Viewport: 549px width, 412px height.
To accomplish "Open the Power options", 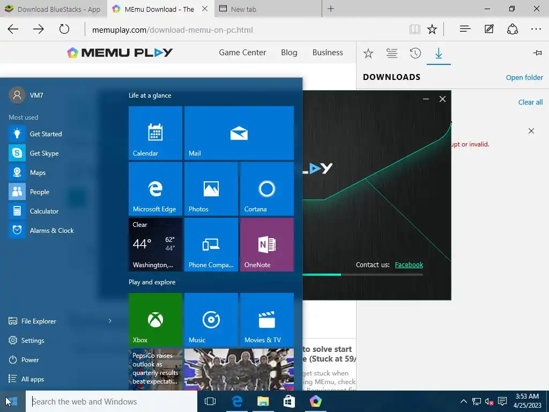I will click(x=24, y=359).
